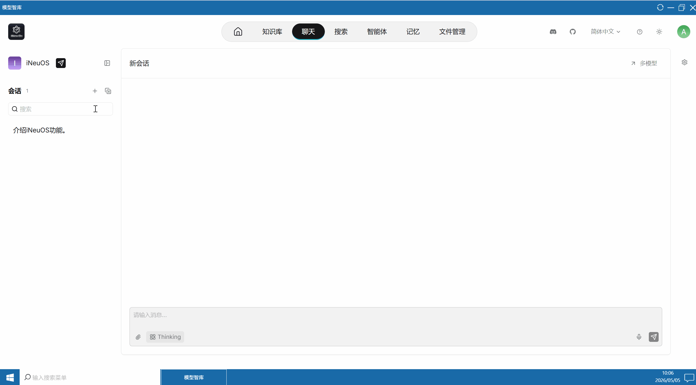696x385 pixels.
Task: Click the microphone voice input icon
Action: (x=639, y=337)
